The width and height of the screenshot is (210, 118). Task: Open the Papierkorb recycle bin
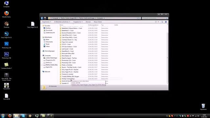click(x=203, y=107)
